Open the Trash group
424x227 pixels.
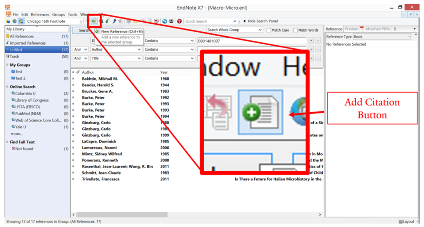[37, 56]
